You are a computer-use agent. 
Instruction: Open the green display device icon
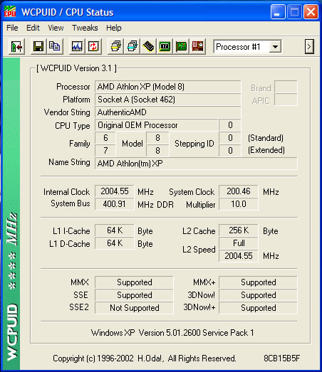[165, 46]
